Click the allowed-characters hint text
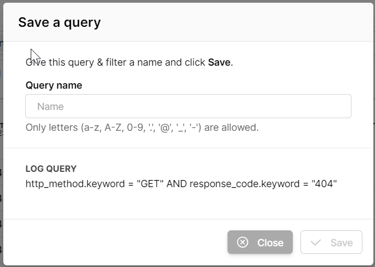Screen dimensions: 375x267 click(142, 128)
